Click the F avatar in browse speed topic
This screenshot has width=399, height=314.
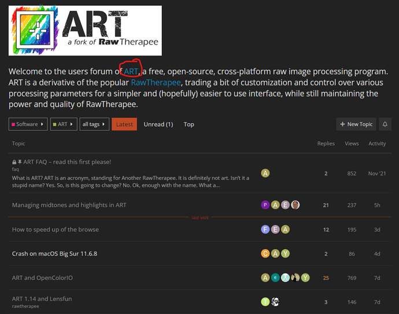tap(265, 230)
